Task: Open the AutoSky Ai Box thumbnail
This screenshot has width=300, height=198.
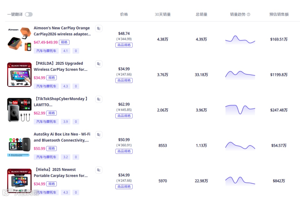Action: (19, 146)
